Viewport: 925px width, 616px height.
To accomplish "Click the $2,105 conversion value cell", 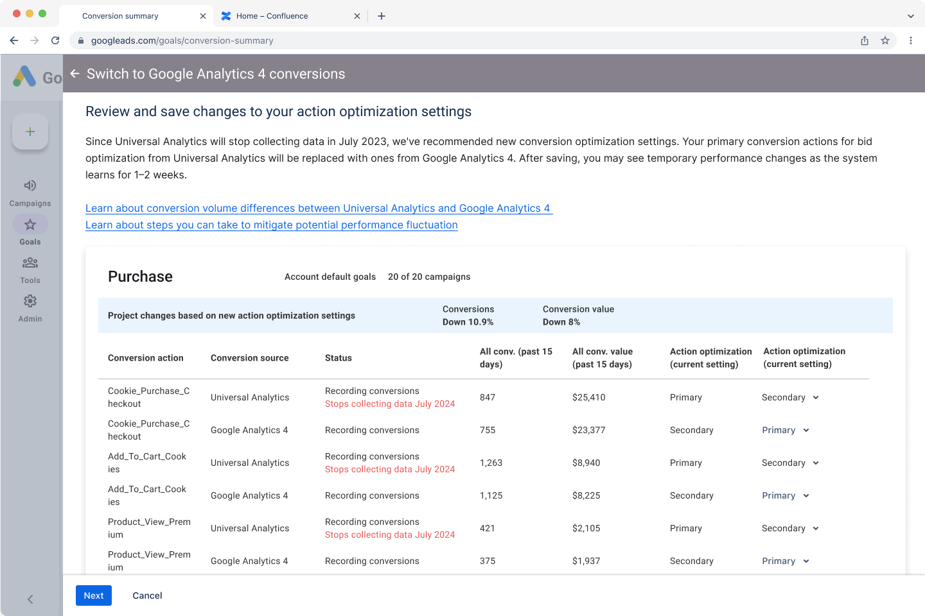I will pyautogui.click(x=586, y=528).
